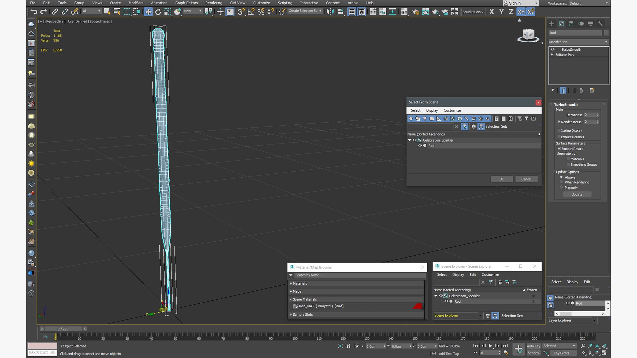The height and width of the screenshot is (358, 637).
Task: Click Remove Modifier trash icon
Action: click(581, 90)
